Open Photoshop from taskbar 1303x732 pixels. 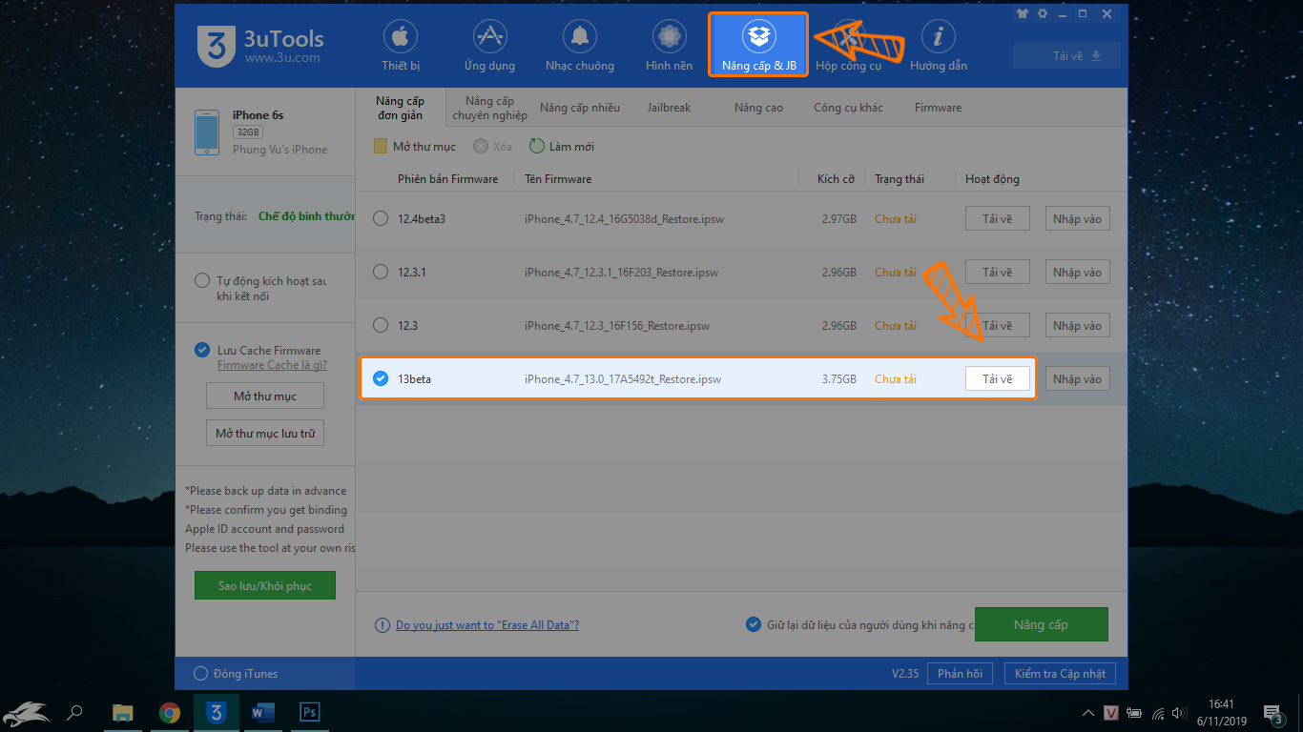coord(310,712)
